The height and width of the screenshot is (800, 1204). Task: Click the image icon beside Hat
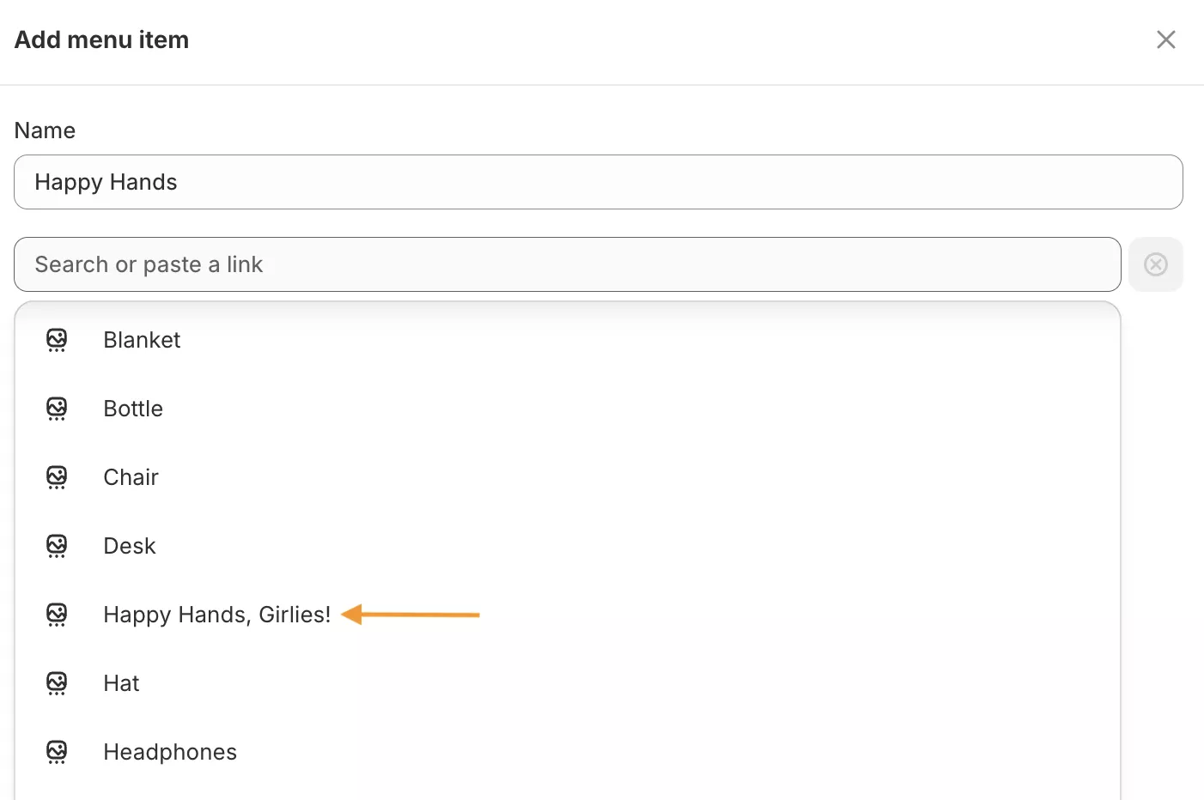pyautogui.click(x=57, y=683)
